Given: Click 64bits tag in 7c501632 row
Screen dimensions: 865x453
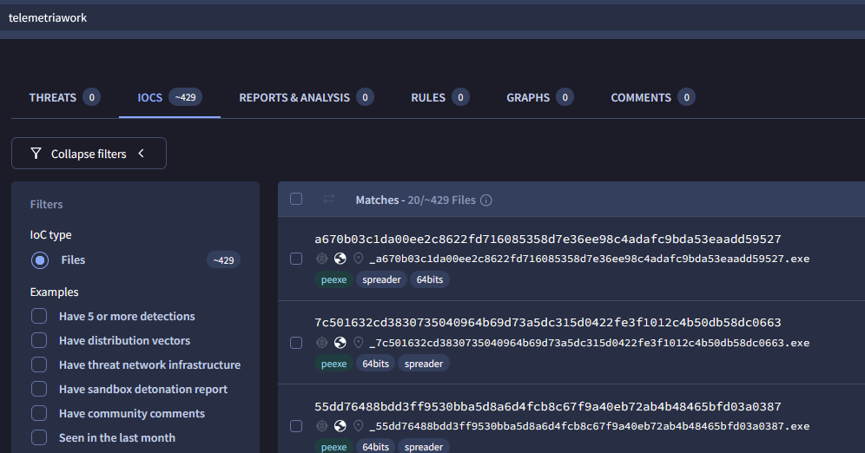Looking at the screenshot, I should click(376, 364).
